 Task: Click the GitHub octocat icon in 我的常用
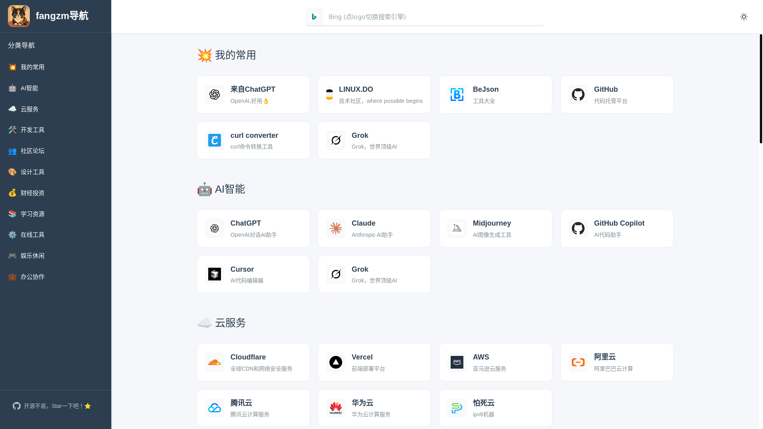point(578,95)
